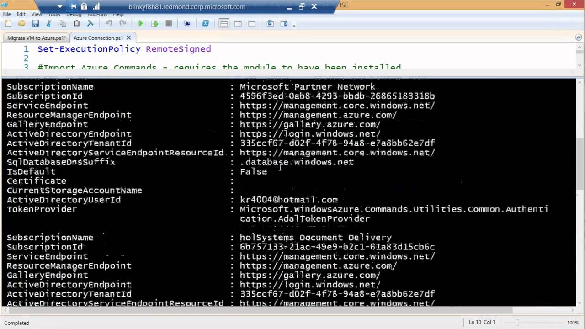Stop operation with the square stop icon
This screenshot has width=585, height=329.
click(x=169, y=23)
